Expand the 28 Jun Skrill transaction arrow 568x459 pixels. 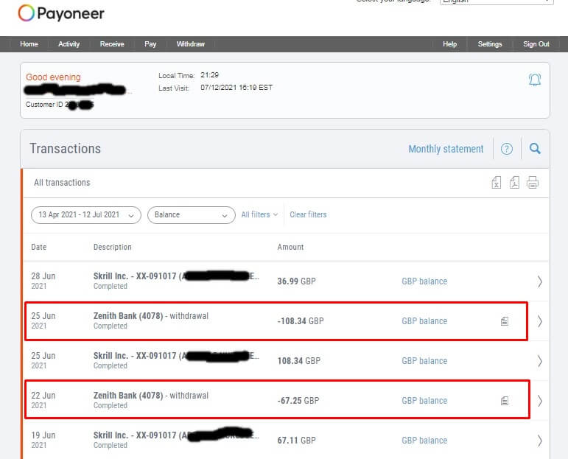(x=540, y=281)
